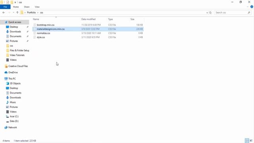Sort by Size column header
This screenshot has height=143, width=254.
(132, 19)
